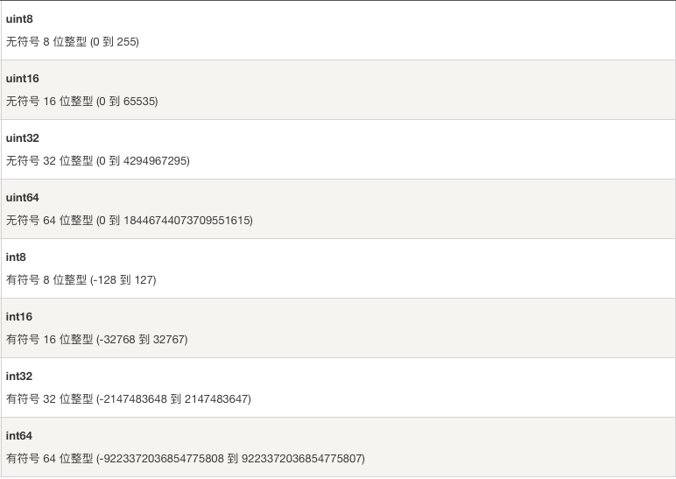Click the 18446744073709551615 range text
Image resolution: width=676 pixels, height=479 pixels.
[188, 221]
